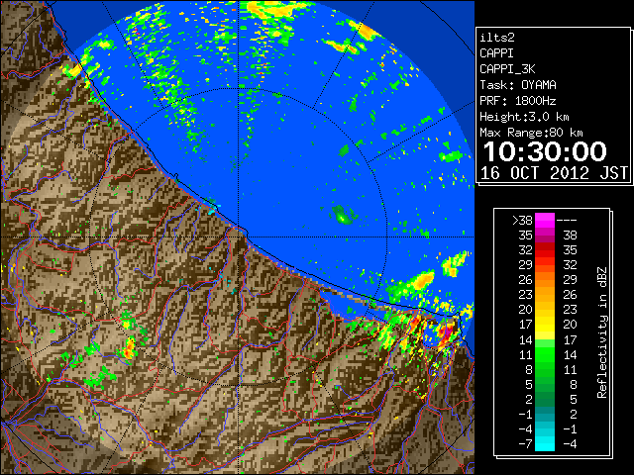Select the '---' legend entry
The height and width of the screenshot is (475, 634).
pos(567,220)
